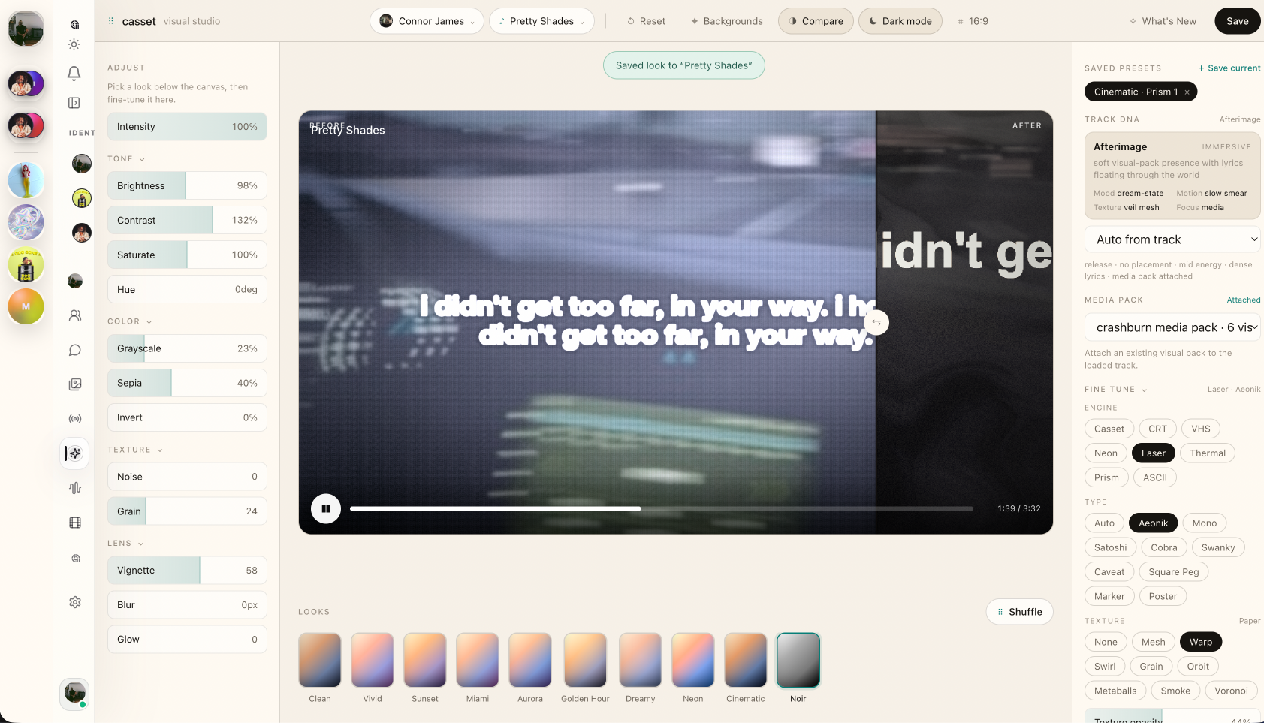Viewport: 1264px width, 723px height.
Task: Click Save current preset link
Action: point(1229,68)
